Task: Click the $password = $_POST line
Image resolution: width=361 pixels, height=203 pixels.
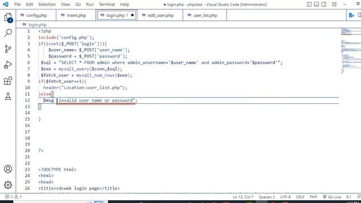Action: (88, 56)
